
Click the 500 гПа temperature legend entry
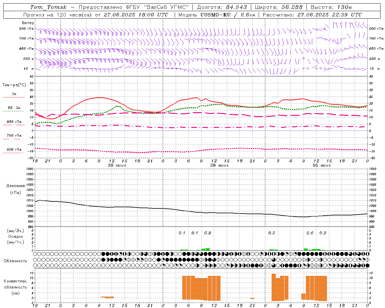tap(14, 149)
